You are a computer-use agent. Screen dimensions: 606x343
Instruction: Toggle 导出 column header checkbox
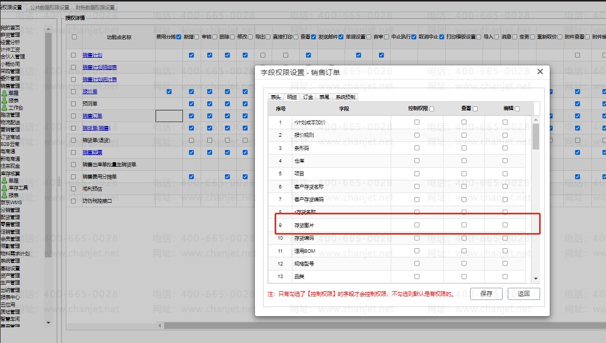coord(268,37)
